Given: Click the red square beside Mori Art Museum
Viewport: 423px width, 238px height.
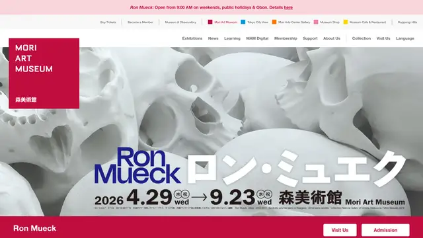Looking at the screenshot, I should [210, 22].
